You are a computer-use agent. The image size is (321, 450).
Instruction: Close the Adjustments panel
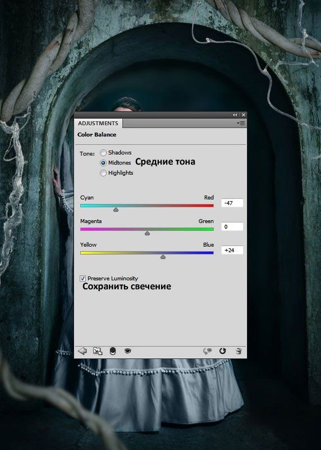244,115
